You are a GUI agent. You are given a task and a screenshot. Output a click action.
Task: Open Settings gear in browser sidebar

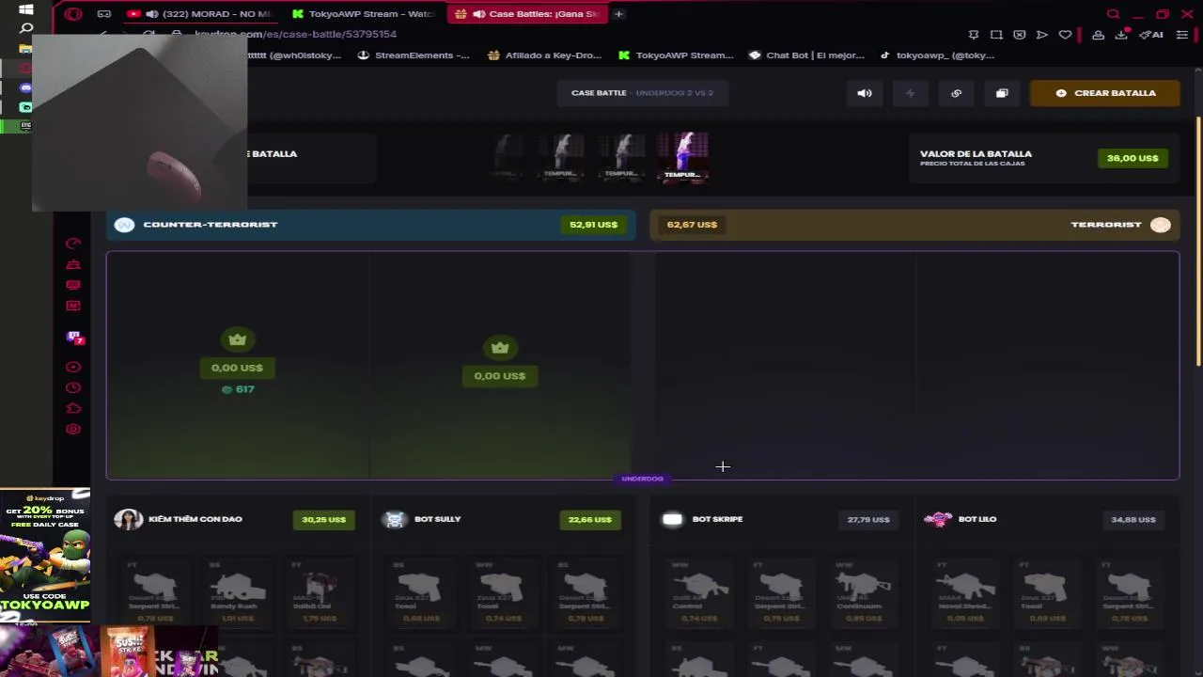[73, 430]
